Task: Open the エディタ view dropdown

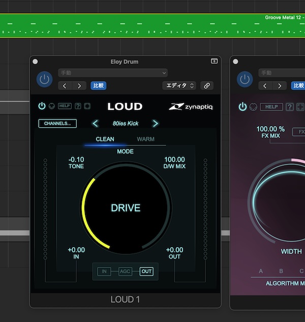Action: pyautogui.click(x=179, y=85)
